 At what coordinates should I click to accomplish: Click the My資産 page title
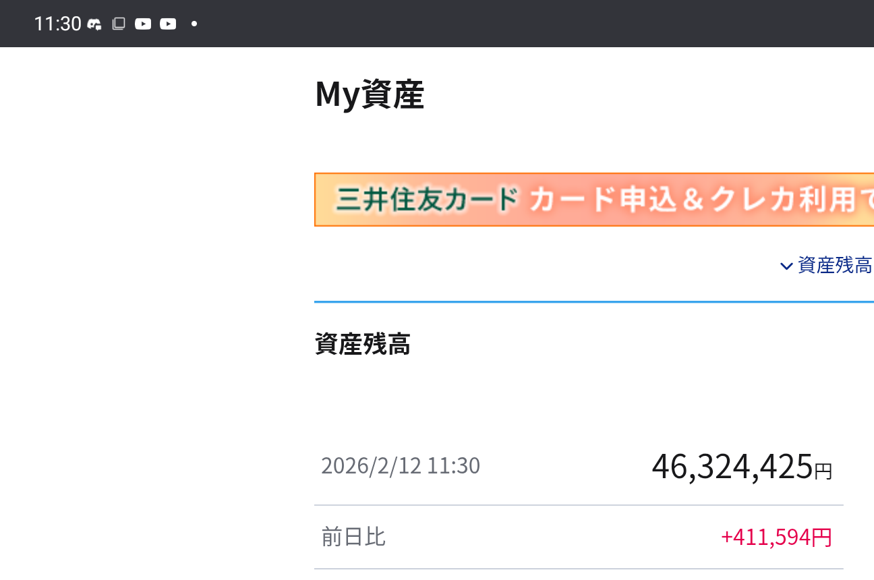[x=370, y=94]
